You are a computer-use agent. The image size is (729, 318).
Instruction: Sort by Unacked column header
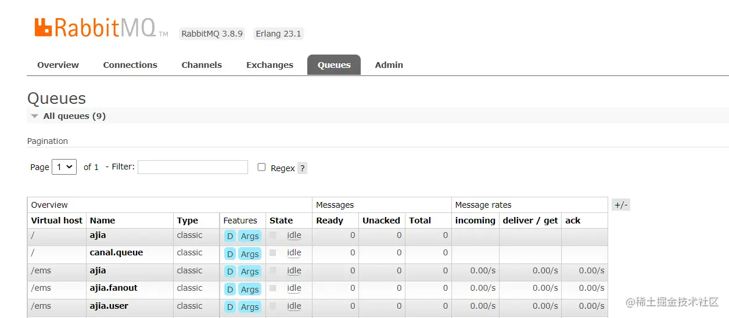point(381,221)
